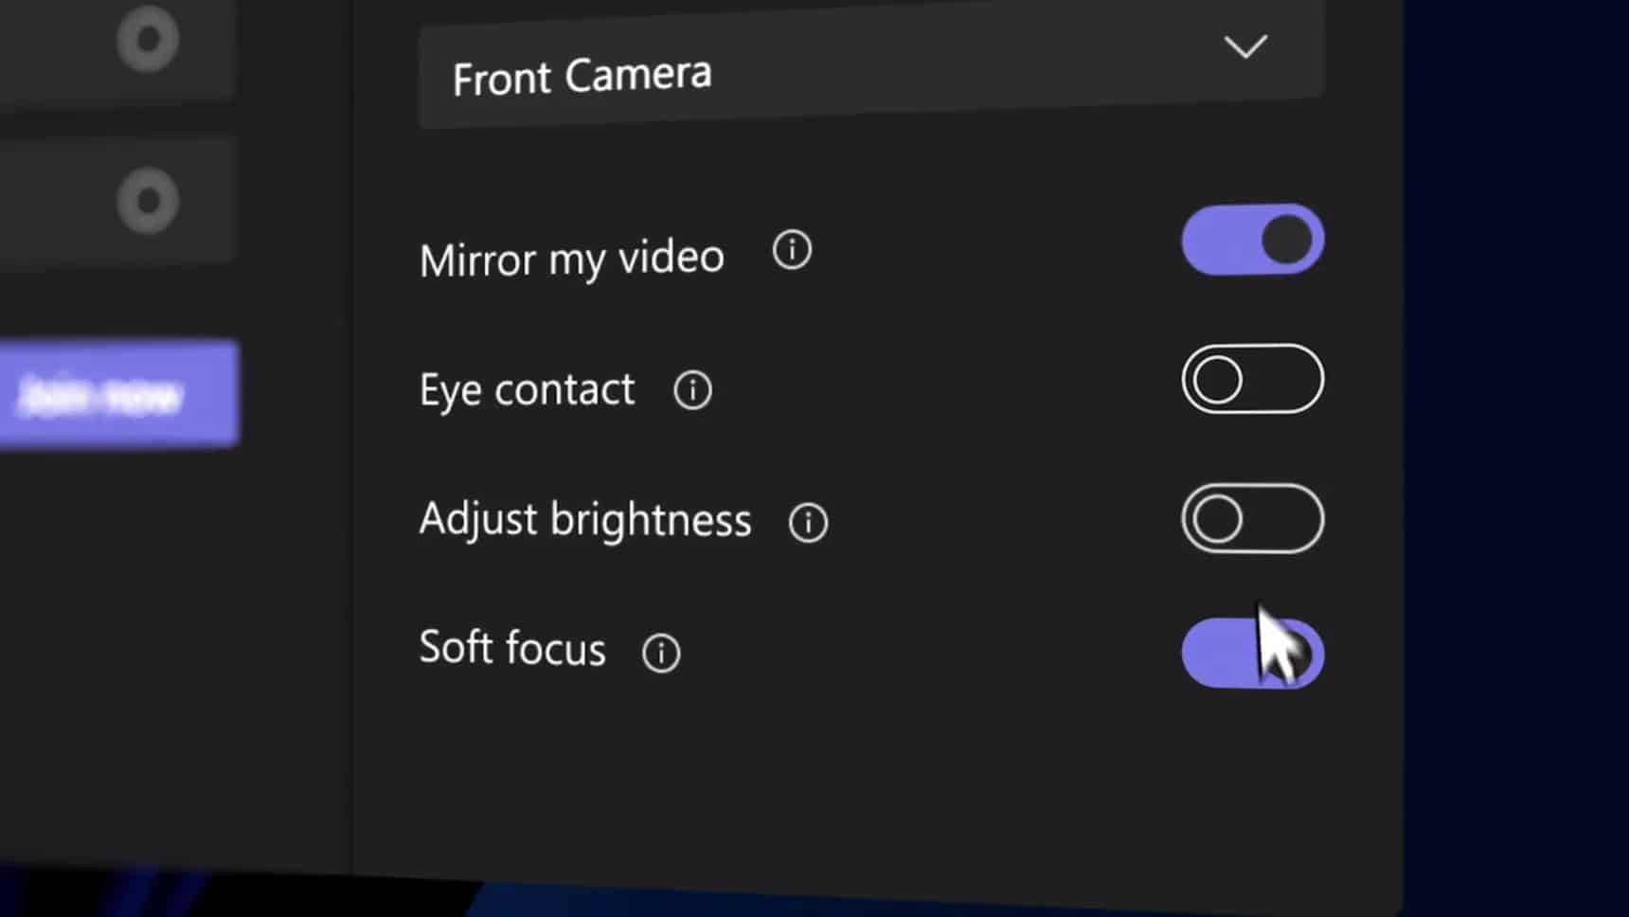View the Soft focus info tooltip icon
The width and height of the screenshot is (1629, 917).
click(x=661, y=653)
